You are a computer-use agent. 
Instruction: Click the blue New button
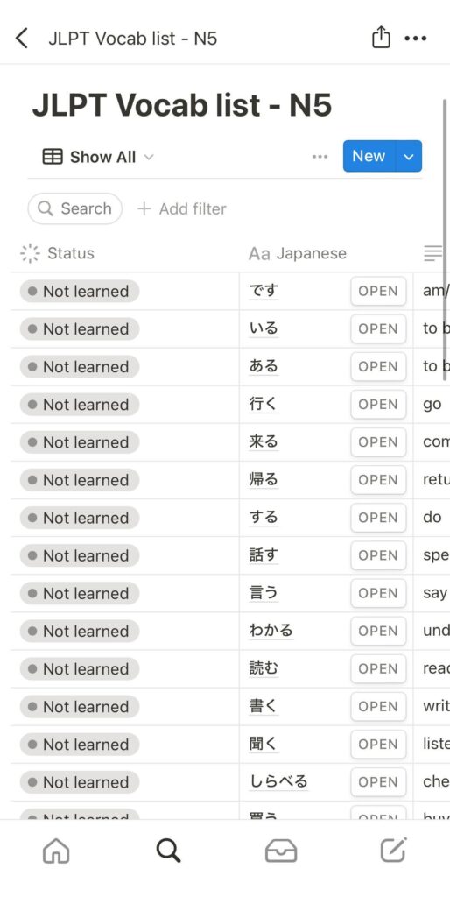(x=369, y=156)
